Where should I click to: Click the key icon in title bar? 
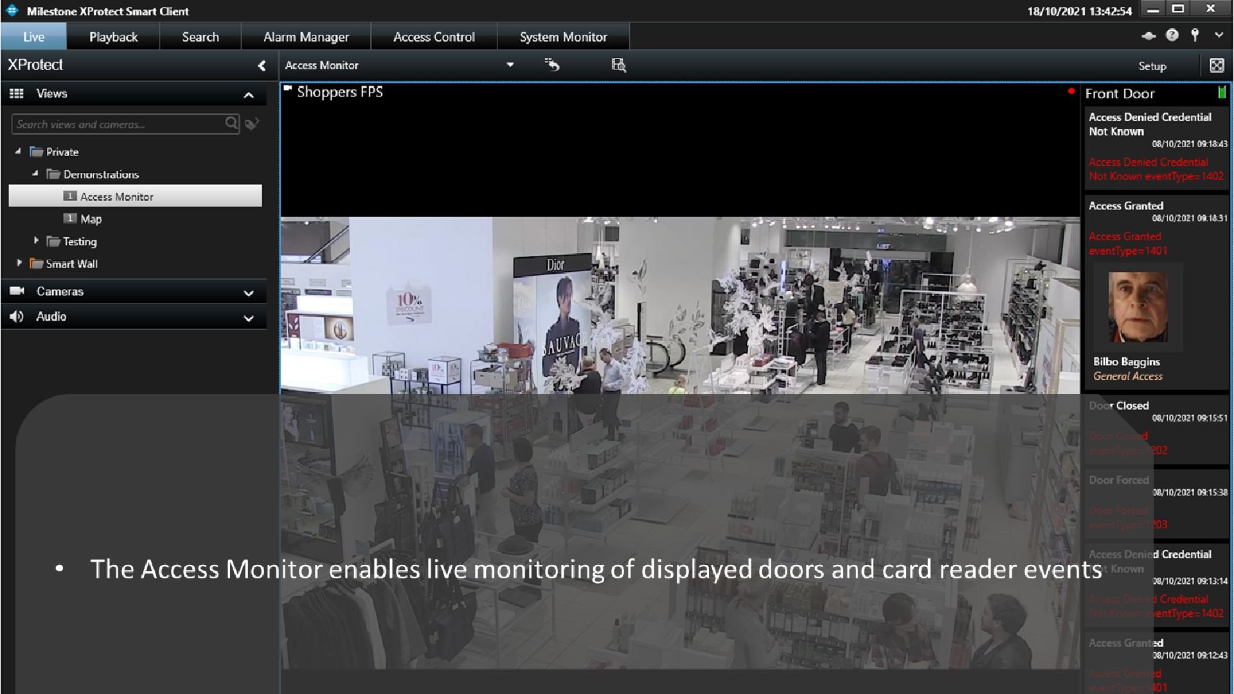tap(1195, 35)
